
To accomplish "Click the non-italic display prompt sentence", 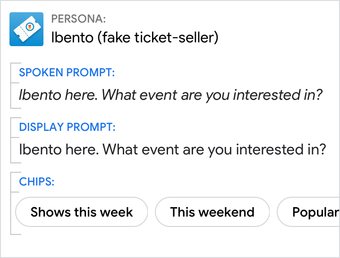I will click(172, 150).
